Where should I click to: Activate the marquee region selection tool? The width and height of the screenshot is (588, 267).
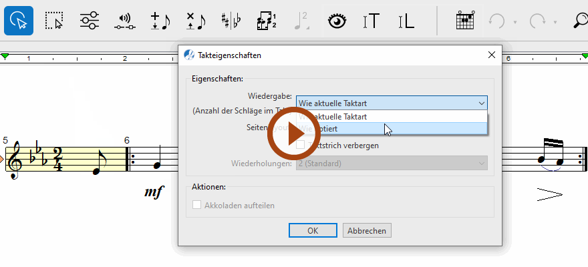click(x=53, y=20)
